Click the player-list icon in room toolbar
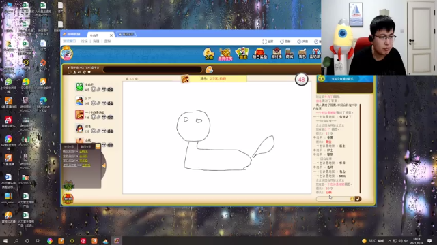This screenshot has width=437, height=245. (74, 72)
